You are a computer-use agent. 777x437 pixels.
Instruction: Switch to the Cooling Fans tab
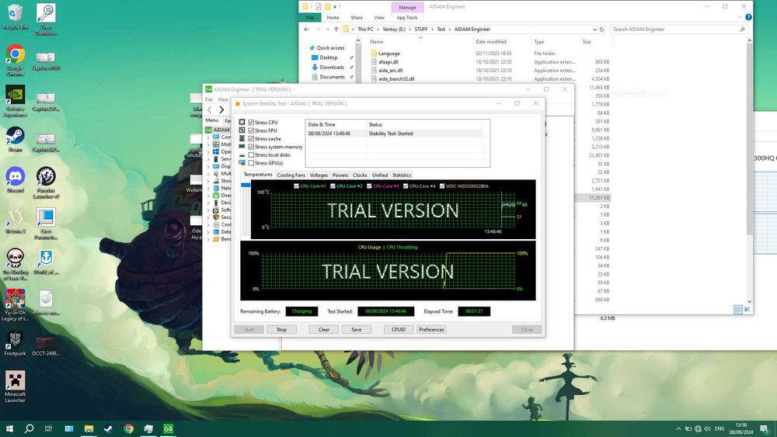click(291, 175)
